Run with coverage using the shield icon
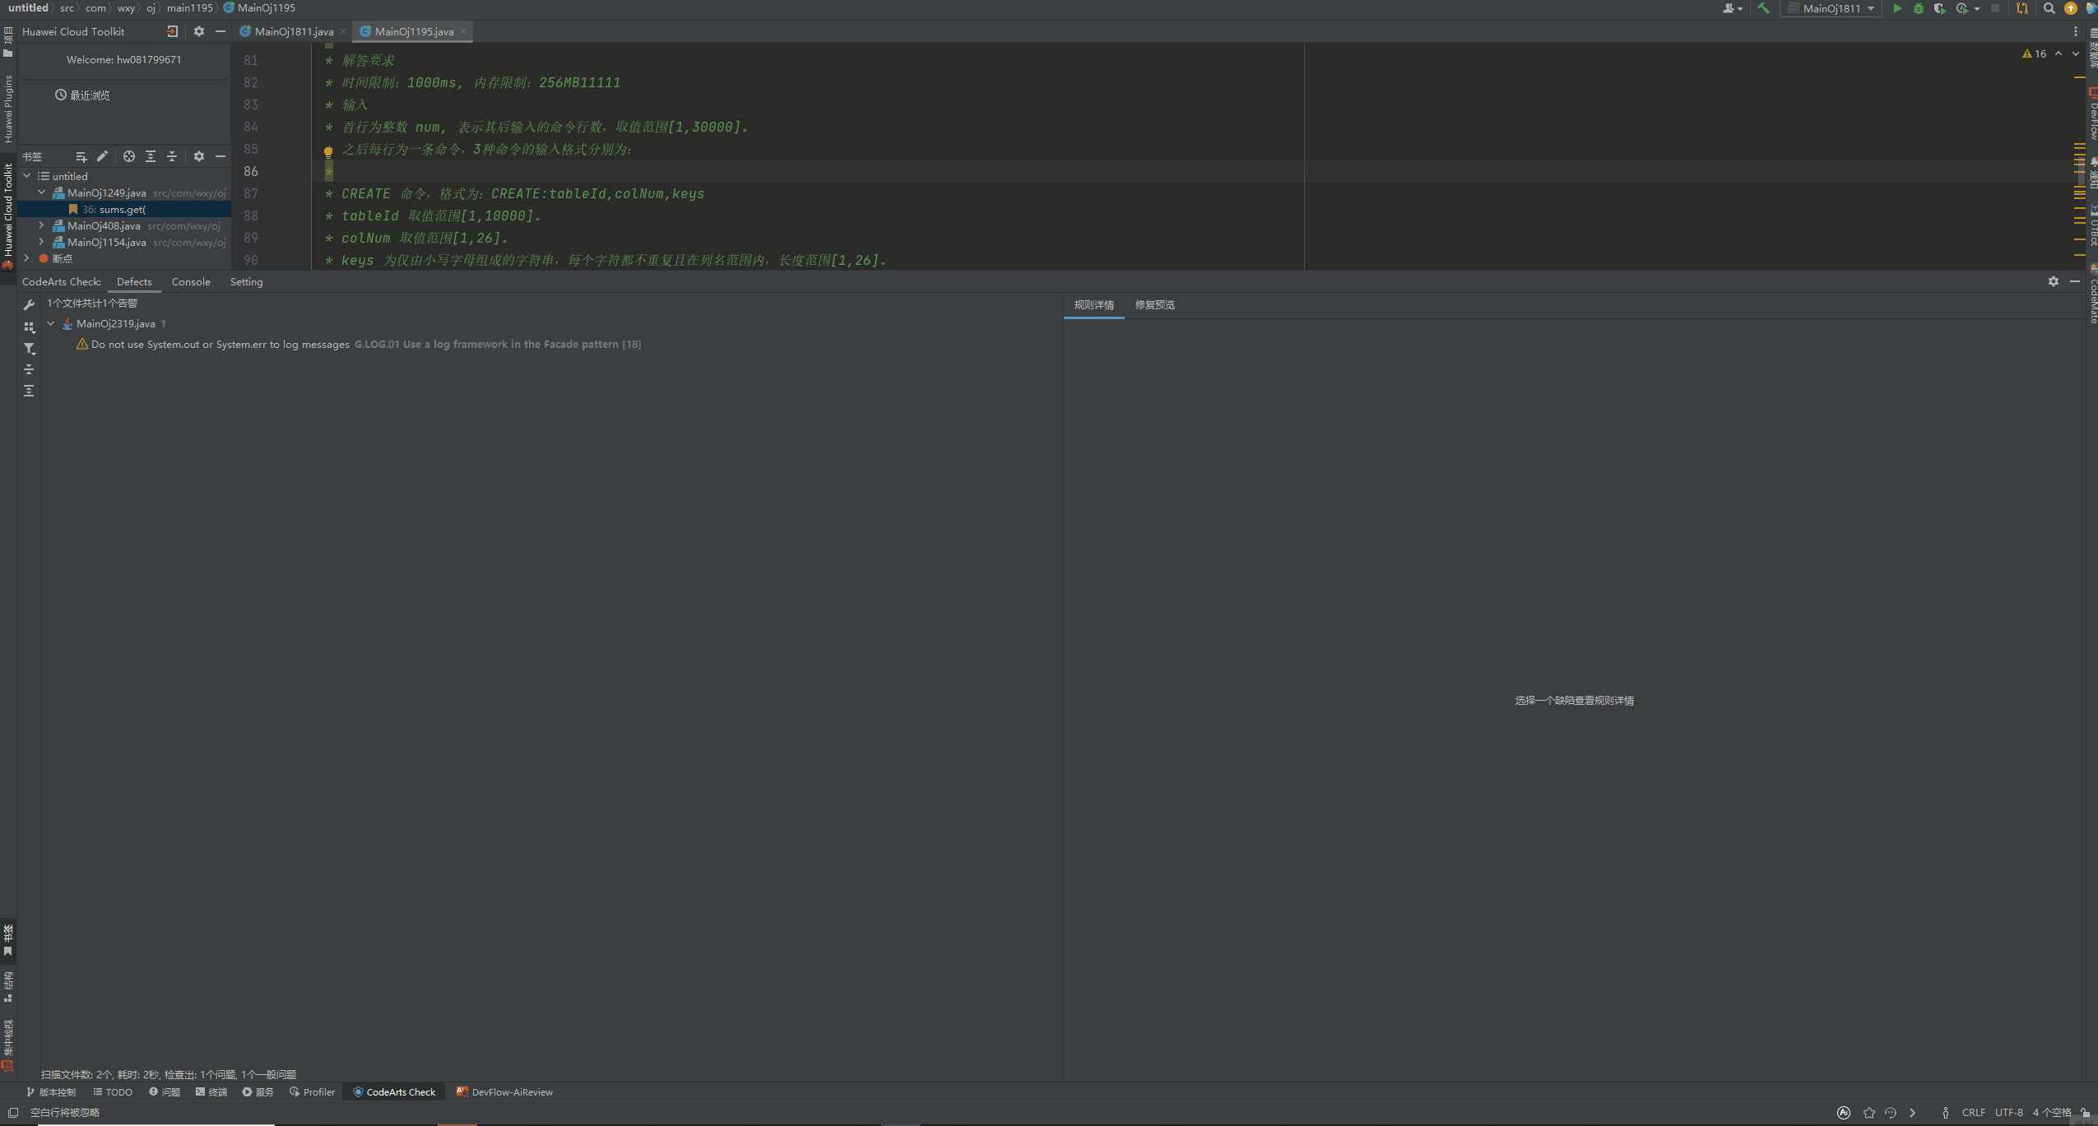Image resolution: width=2098 pixels, height=1126 pixels. 1939,9
